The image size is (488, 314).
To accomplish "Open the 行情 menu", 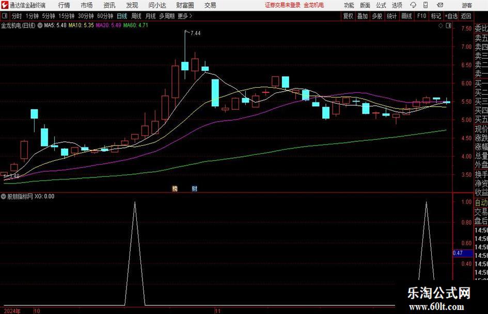I will [x=64, y=5].
